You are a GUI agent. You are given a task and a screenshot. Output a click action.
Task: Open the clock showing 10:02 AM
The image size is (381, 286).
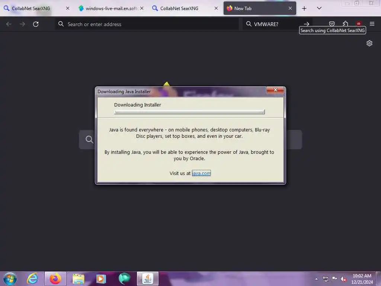click(362, 279)
